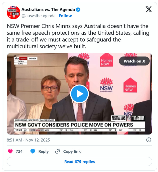
Task: Click the blue verified badge
Action: (78, 10)
